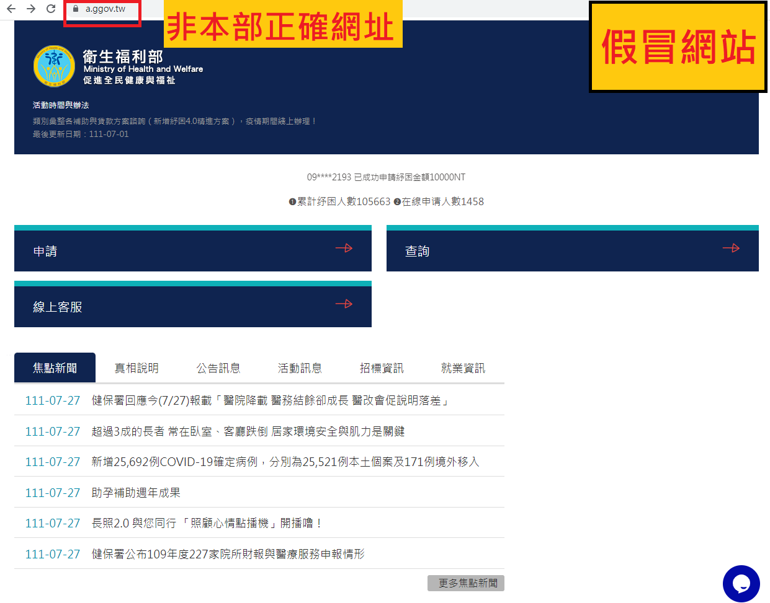Switch to the 活動訊息 tab

(x=300, y=368)
